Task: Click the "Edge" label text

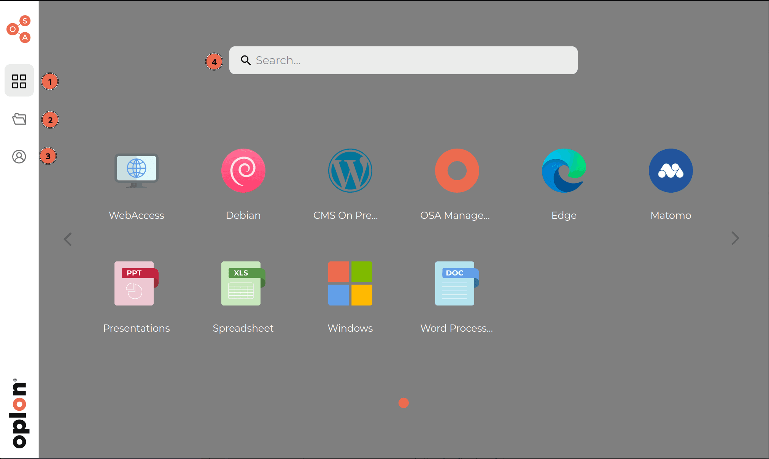Action: (x=564, y=215)
